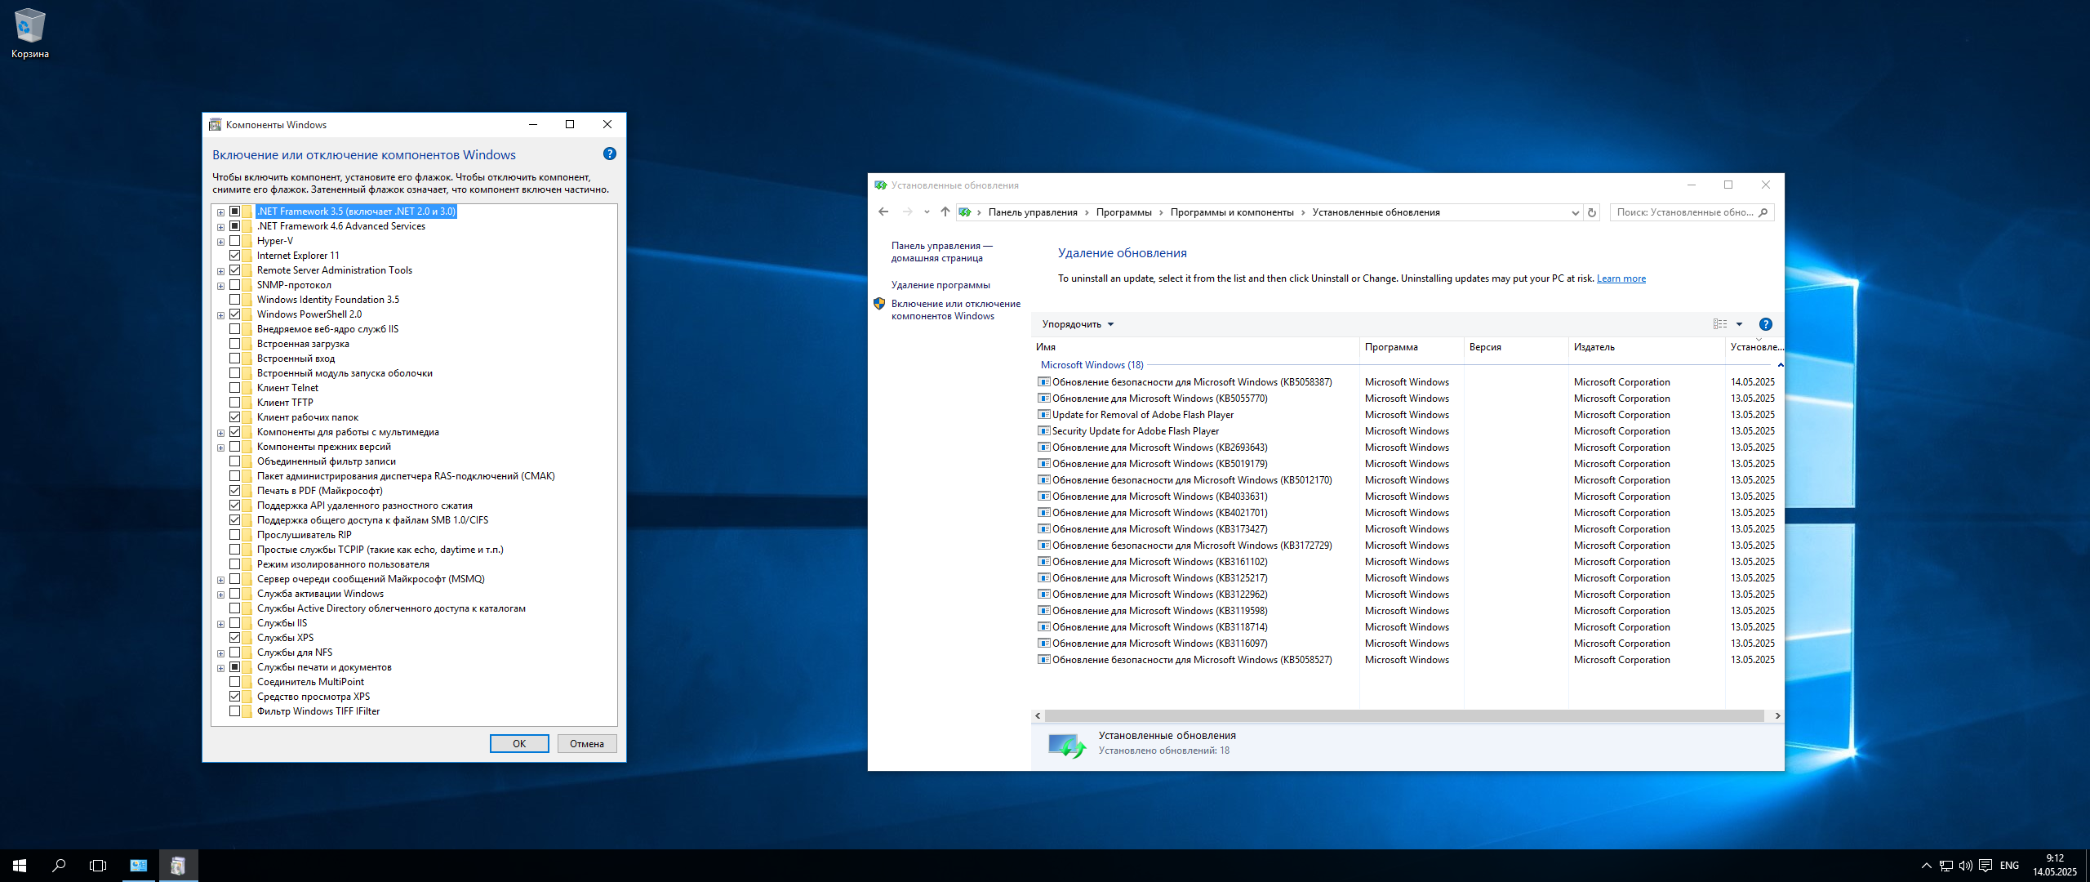The image size is (2090, 882).
Task: Click ENG language indicator in taskbar
Action: 2009,866
